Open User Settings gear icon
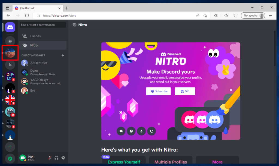 coord(63,158)
